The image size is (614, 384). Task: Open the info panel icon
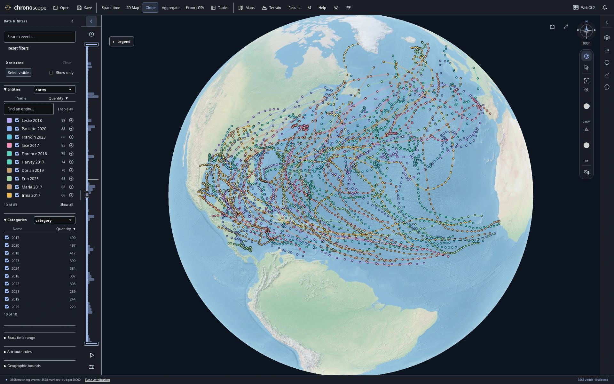pos(607,62)
